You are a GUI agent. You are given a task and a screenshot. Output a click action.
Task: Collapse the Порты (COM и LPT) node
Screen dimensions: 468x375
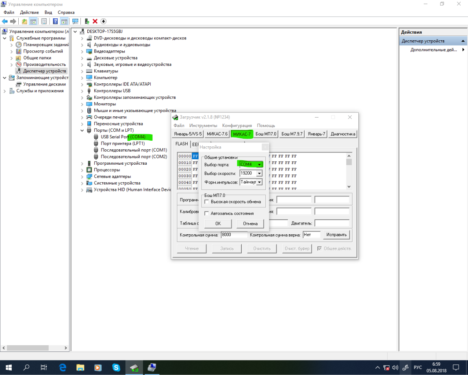coord(82,131)
